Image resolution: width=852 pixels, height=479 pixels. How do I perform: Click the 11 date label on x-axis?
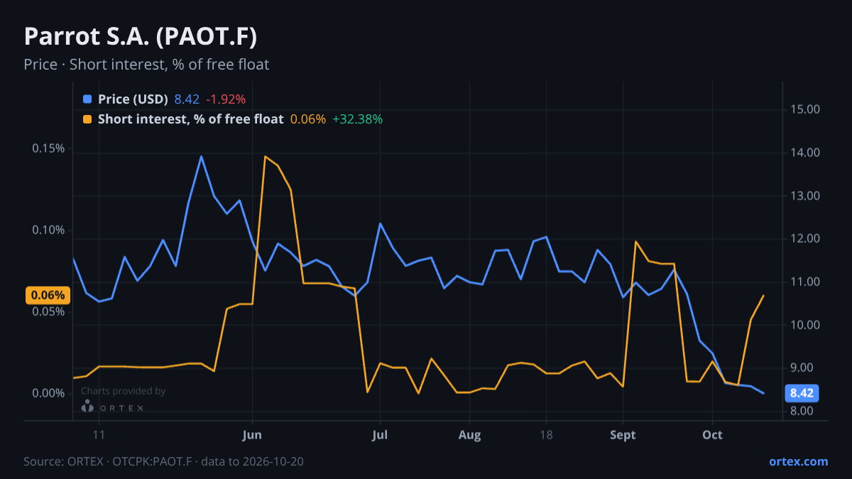point(99,434)
